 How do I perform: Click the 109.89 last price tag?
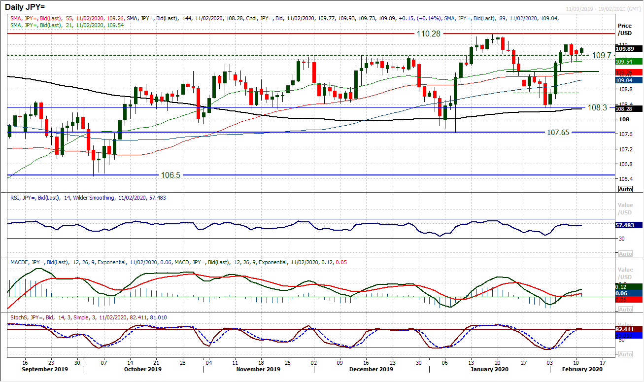(x=629, y=49)
